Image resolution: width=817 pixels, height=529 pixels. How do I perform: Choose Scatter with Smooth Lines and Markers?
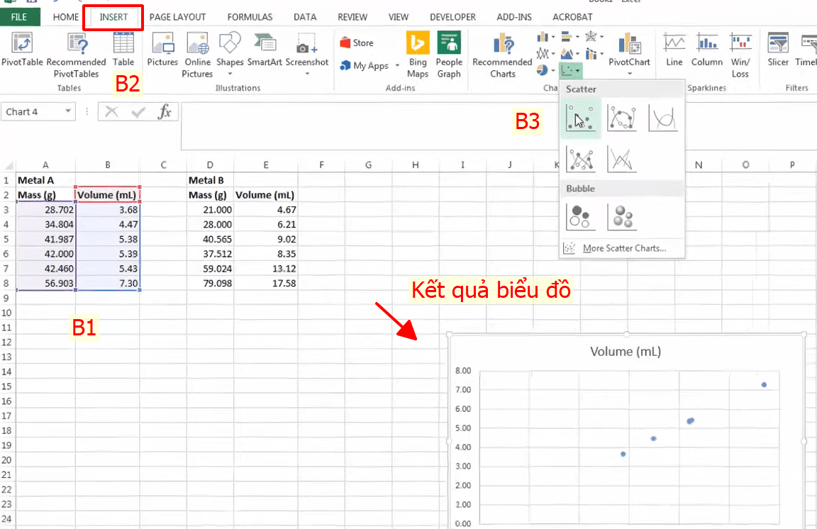pos(622,118)
